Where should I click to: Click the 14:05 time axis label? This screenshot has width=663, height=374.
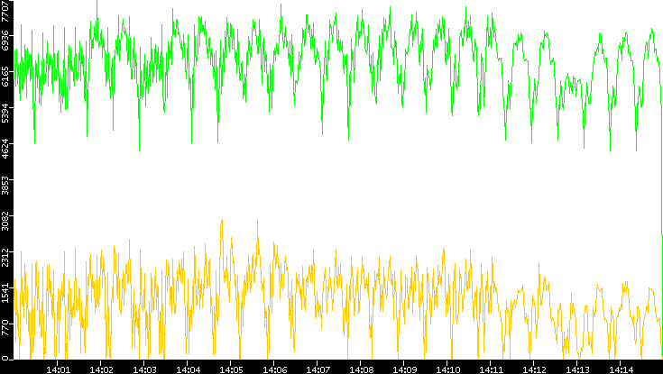pos(231,369)
